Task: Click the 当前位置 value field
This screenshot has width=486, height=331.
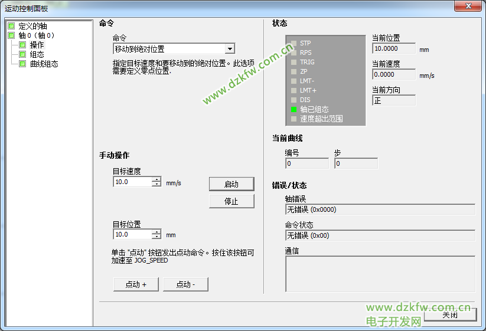Action: (x=394, y=49)
